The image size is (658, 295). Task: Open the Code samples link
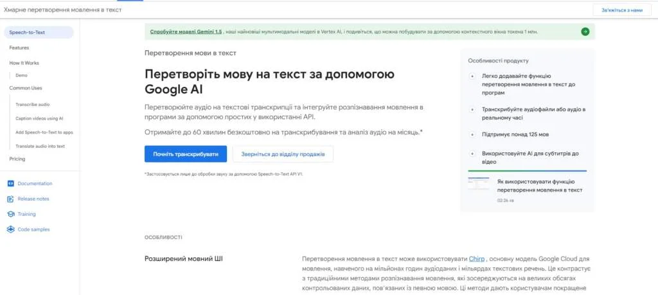(x=33, y=229)
